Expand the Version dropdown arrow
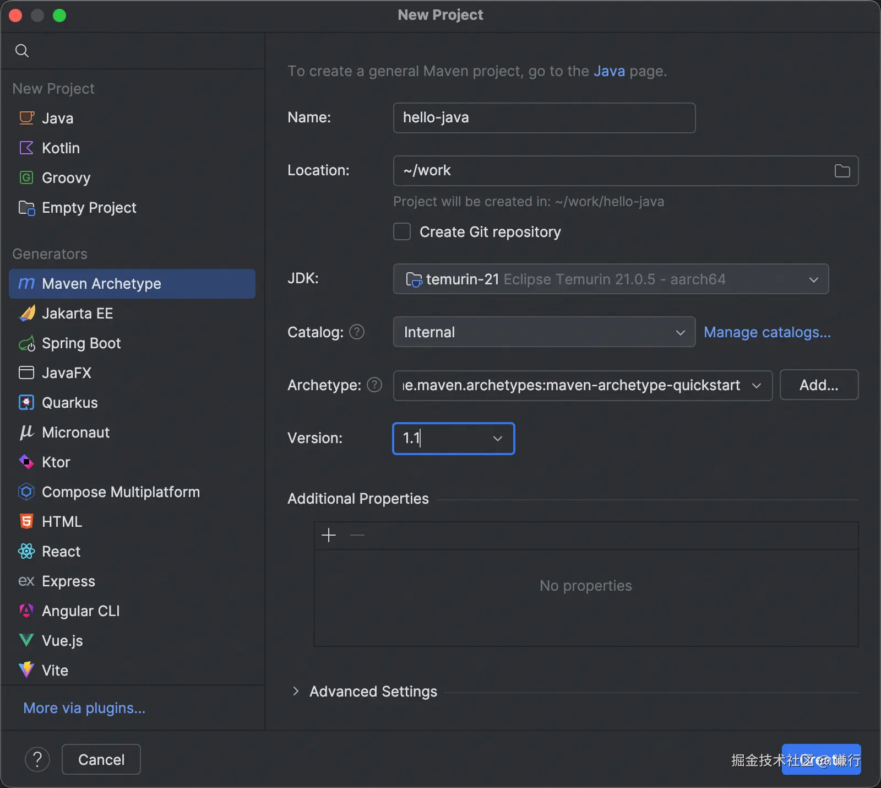The image size is (881, 788). (x=498, y=439)
